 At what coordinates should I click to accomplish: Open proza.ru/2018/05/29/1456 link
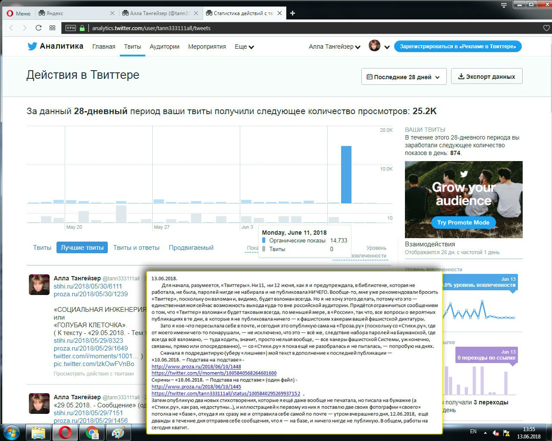click(91, 421)
